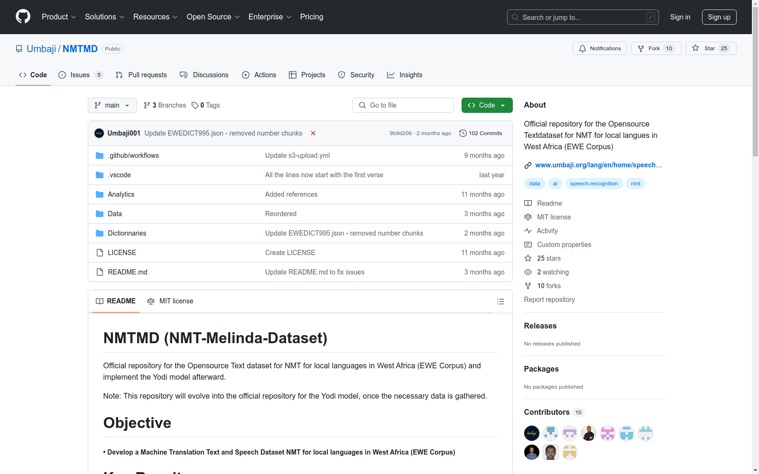The height and width of the screenshot is (474, 759).
Task: Switch to the Pull requests tab
Action: click(141, 75)
